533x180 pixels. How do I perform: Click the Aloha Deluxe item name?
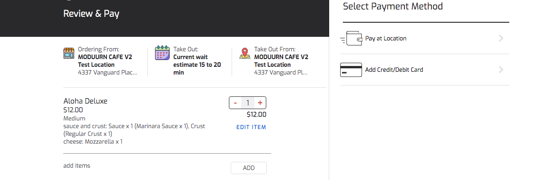85,101
